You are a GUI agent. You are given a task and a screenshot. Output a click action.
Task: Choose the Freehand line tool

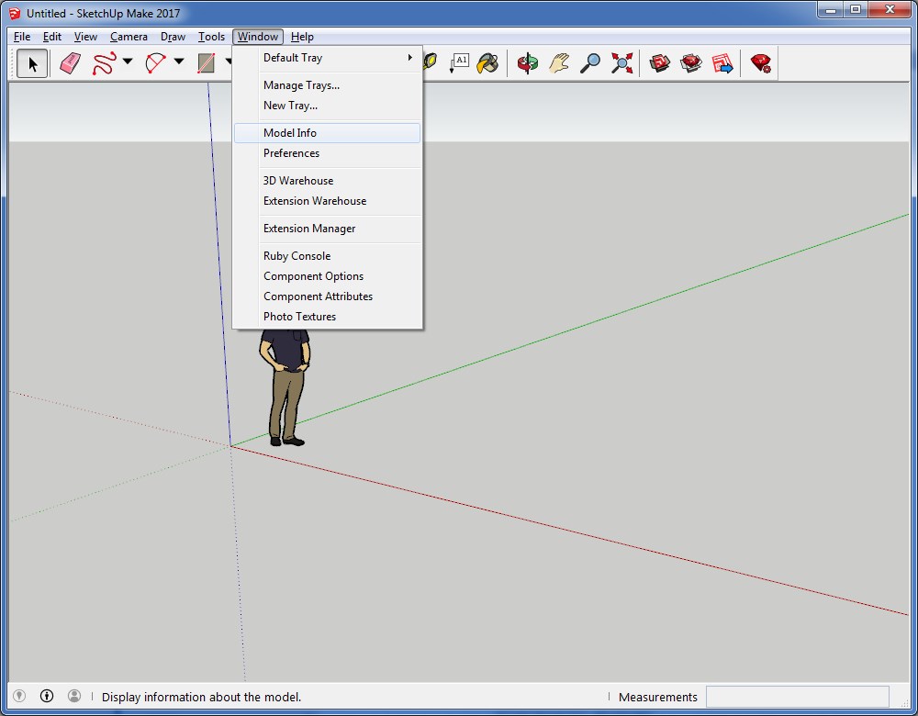[104, 63]
